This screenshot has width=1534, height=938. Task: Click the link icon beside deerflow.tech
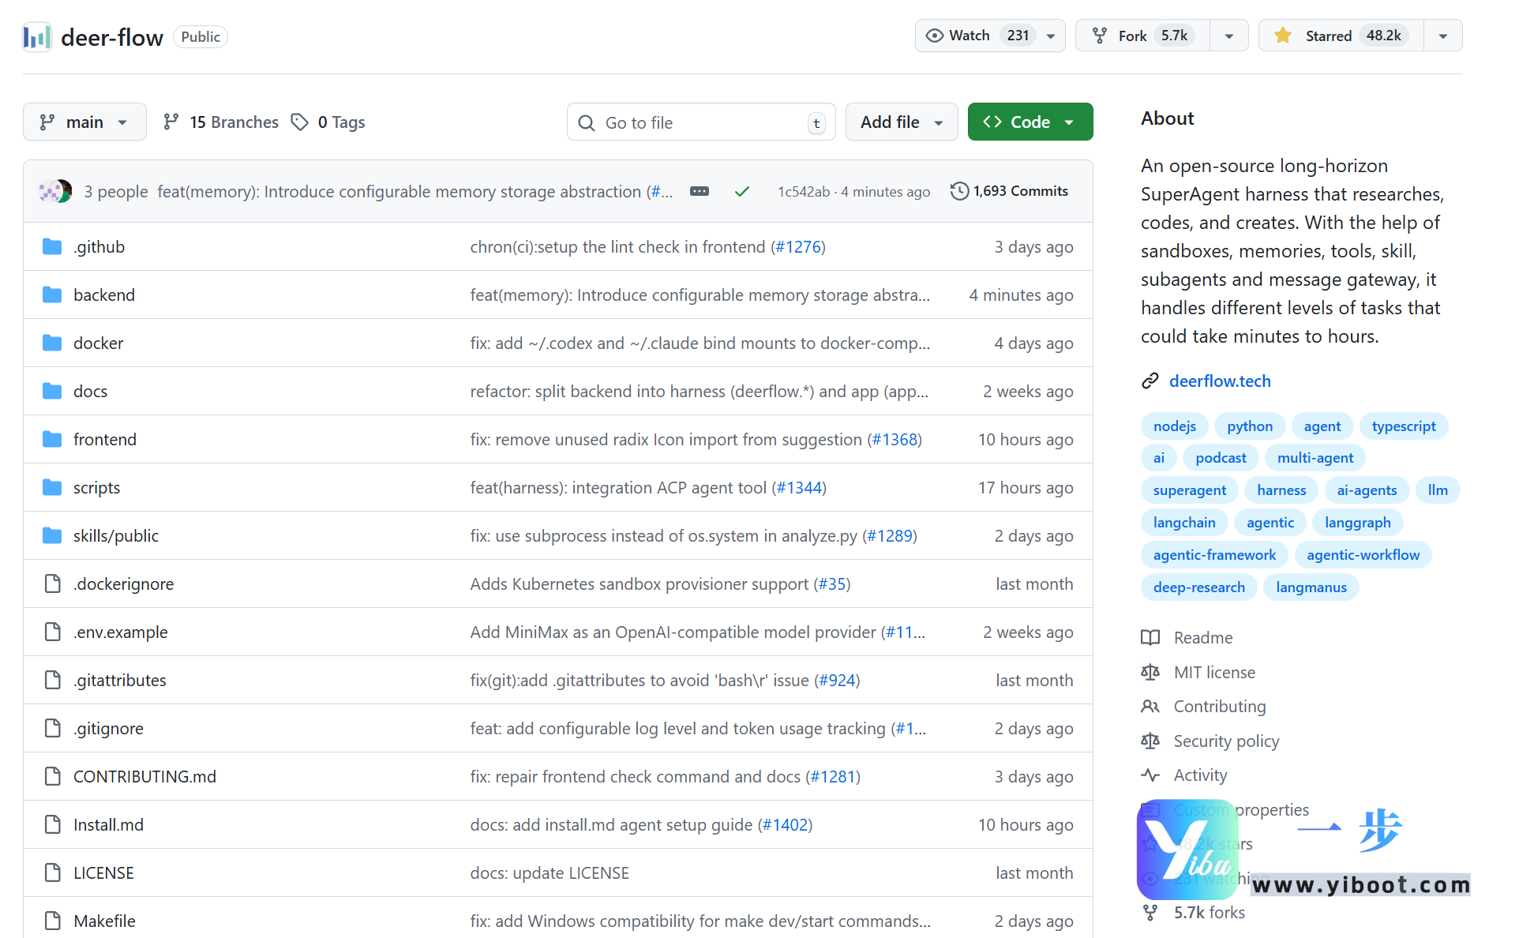[x=1150, y=381]
